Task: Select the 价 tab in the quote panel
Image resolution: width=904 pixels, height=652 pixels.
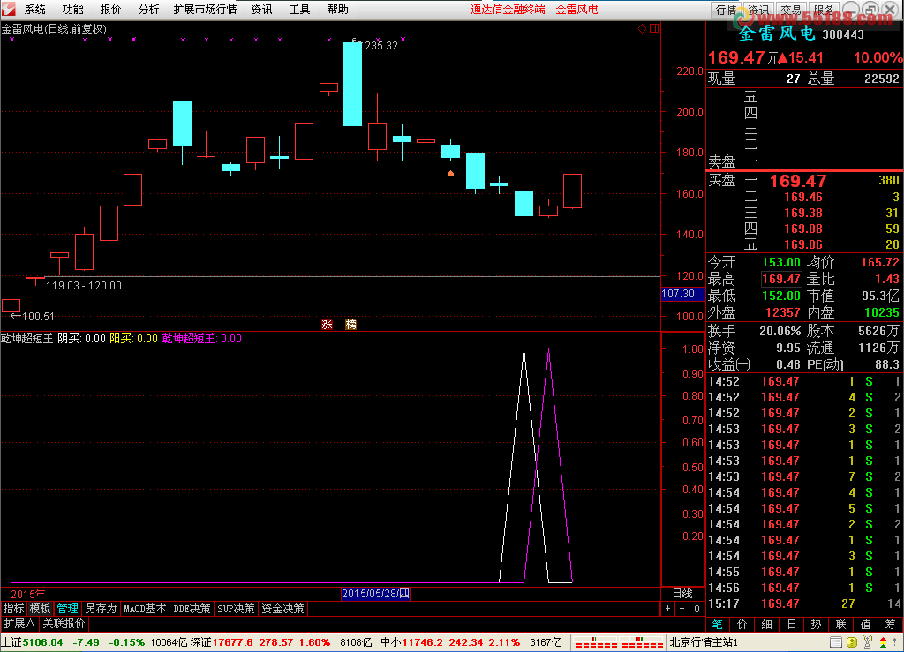Action: pyautogui.click(x=742, y=625)
